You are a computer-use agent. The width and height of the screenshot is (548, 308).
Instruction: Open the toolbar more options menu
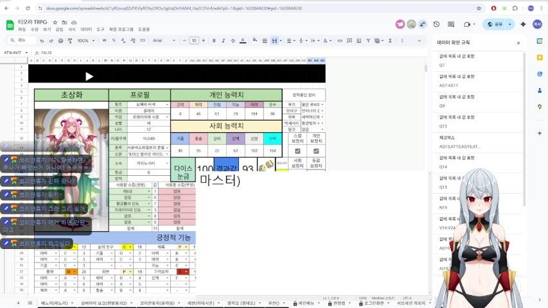click(x=402, y=41)
